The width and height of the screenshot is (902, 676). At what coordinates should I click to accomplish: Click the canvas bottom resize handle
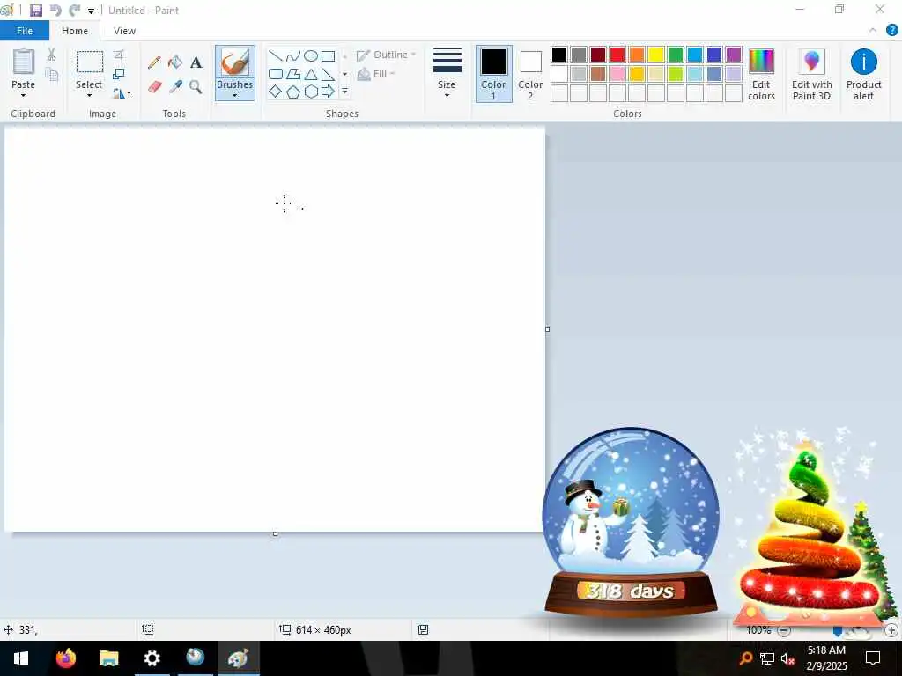click(275, 534)
